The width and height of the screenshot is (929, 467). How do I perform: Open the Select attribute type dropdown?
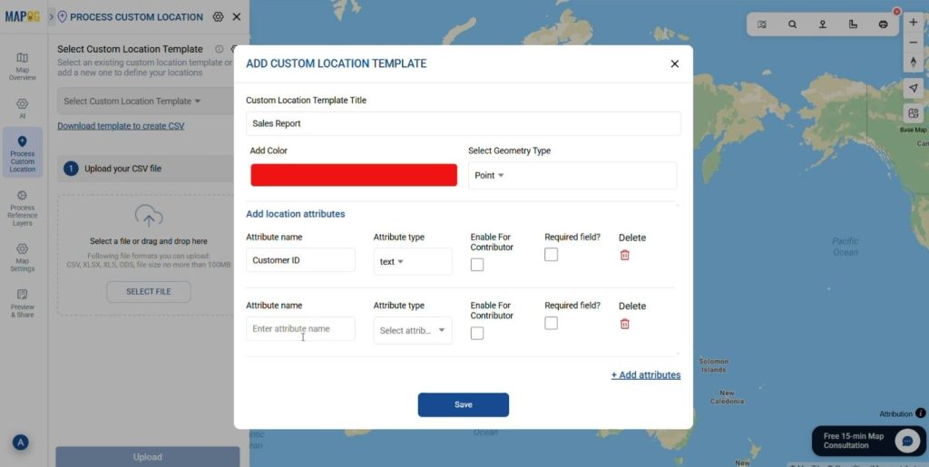(x=413, y=330)
